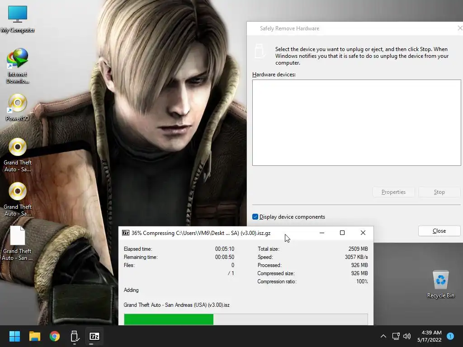The height and width of the screenshot is (347, 463).
Task: Click the green compression progress bar
Action: click(x=246, y=319)
